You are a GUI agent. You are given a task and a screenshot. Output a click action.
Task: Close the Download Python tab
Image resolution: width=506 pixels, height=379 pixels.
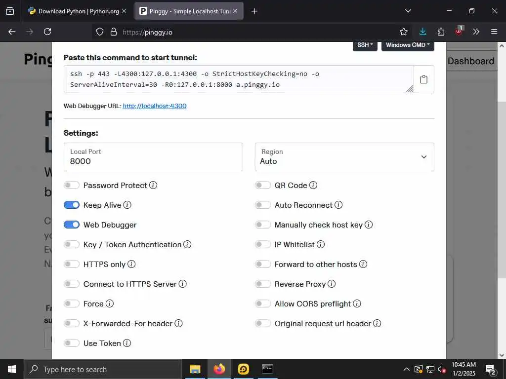point(124,11)
